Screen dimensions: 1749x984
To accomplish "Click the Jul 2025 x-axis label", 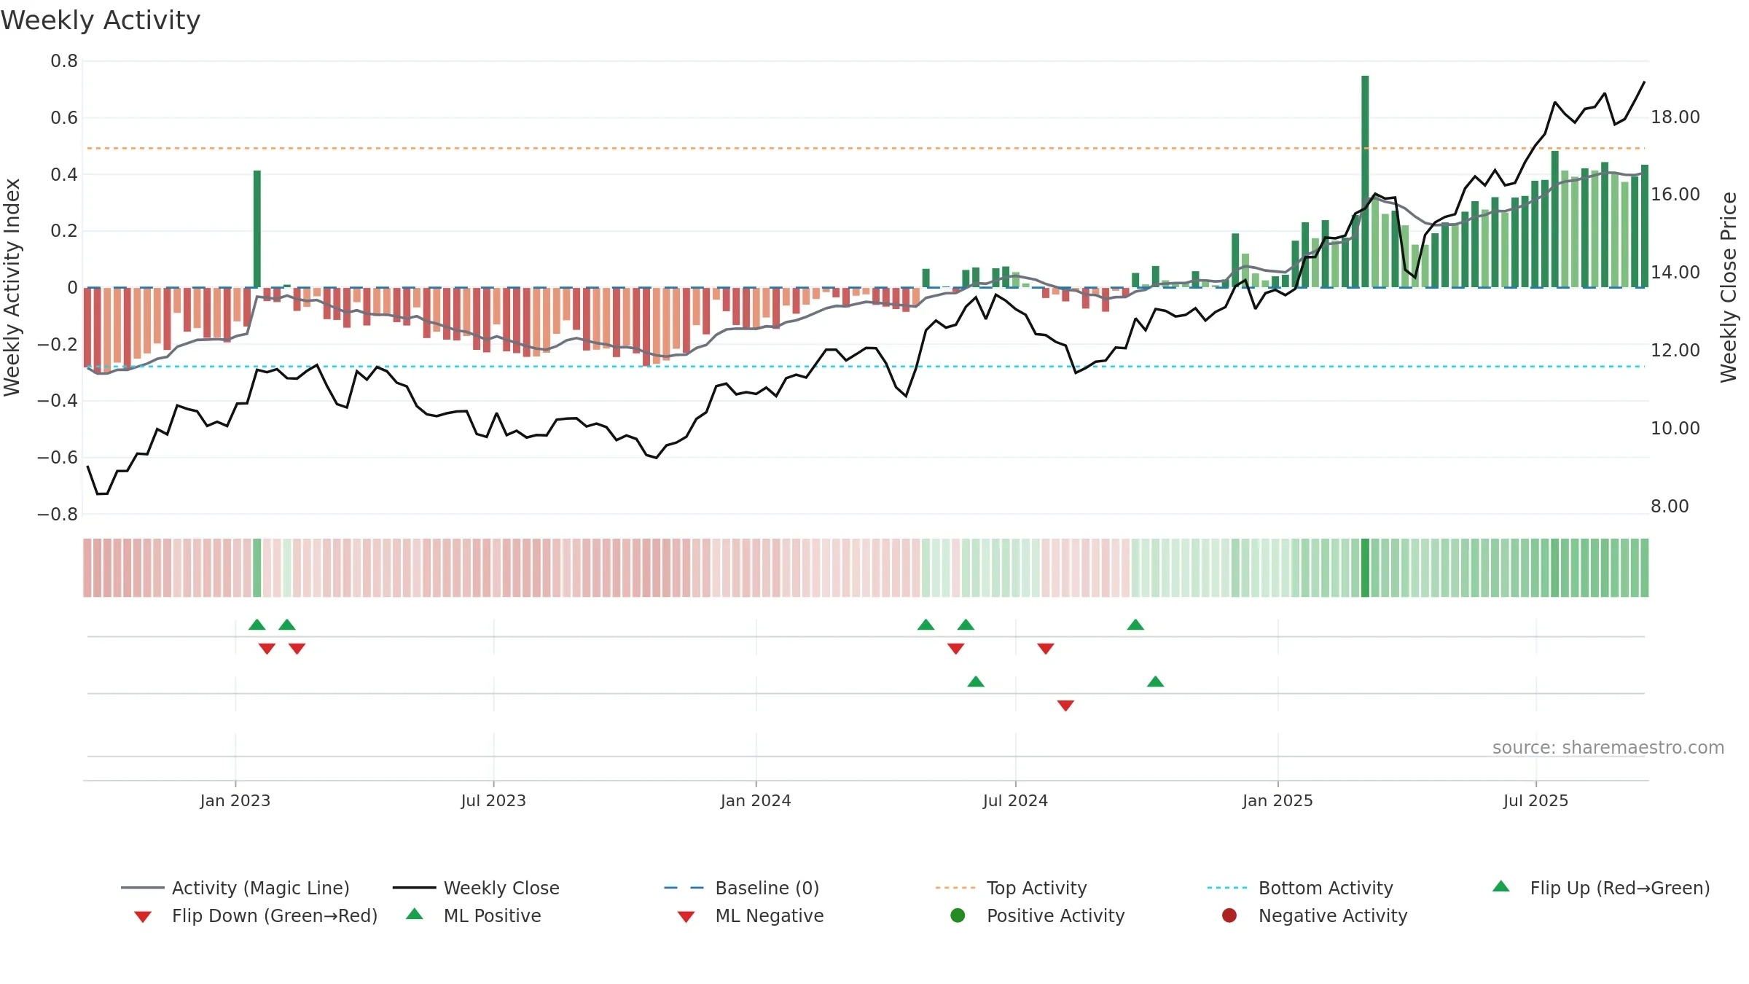I will coord(1535,800).
